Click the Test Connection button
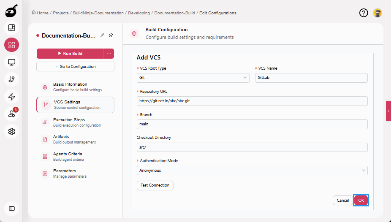The height and width of the screenshot is (222, 391). pyautogui.click(x=155, y=185)
